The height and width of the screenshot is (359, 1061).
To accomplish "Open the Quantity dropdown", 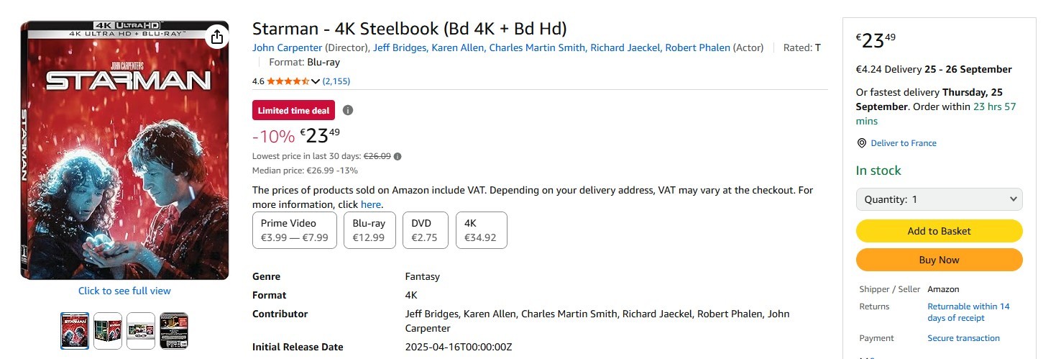I will point(939,199).
